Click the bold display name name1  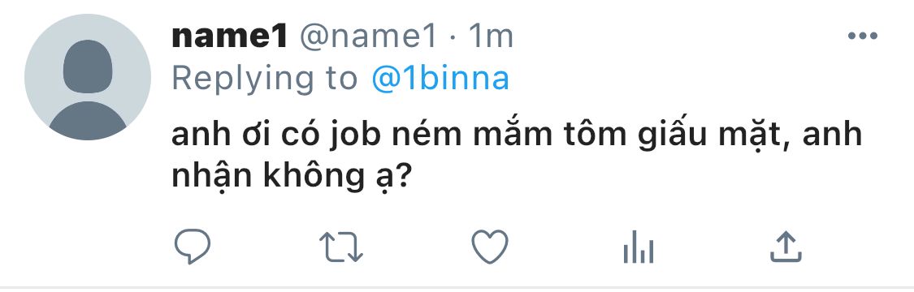tap(230, 37)
